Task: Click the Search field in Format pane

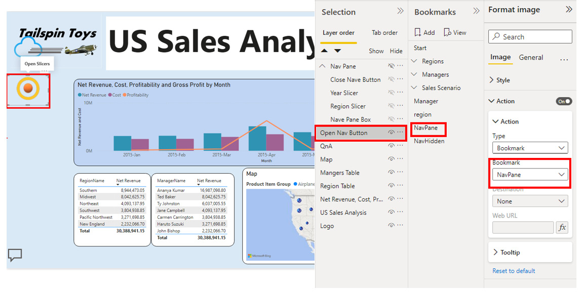Action: pyautogui.click(x=530, y=37)
